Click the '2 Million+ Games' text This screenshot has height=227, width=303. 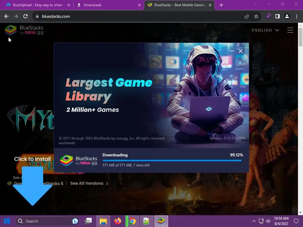(93, 110)
